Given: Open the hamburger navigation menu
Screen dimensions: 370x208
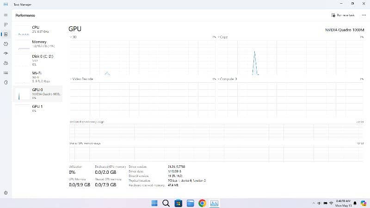Looking at the screenshot, I should (x=6, y=15).
